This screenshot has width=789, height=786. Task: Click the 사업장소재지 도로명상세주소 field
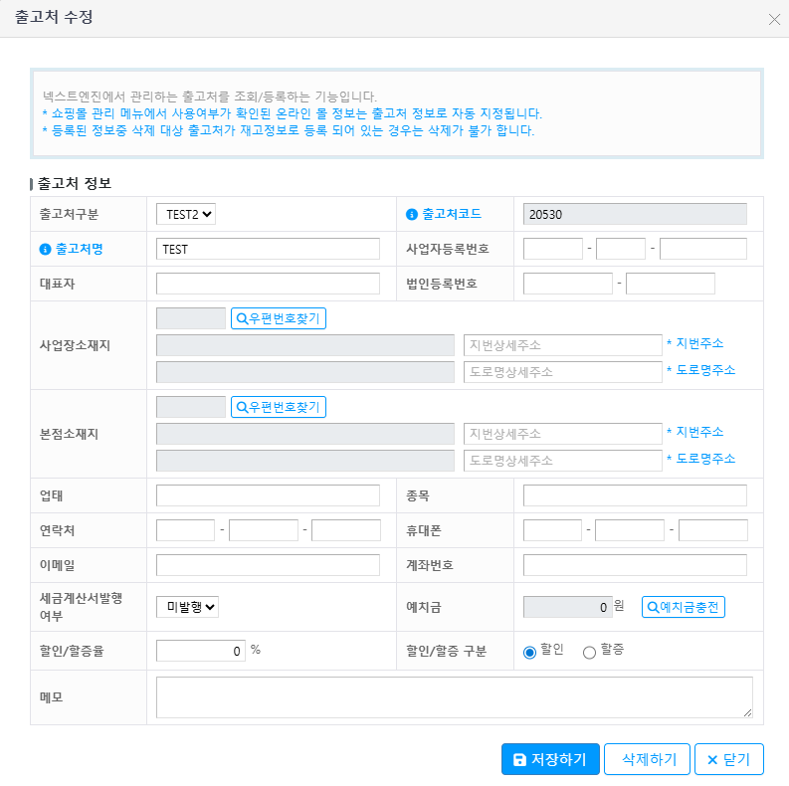pyautogui.click(x=562, y=372)
